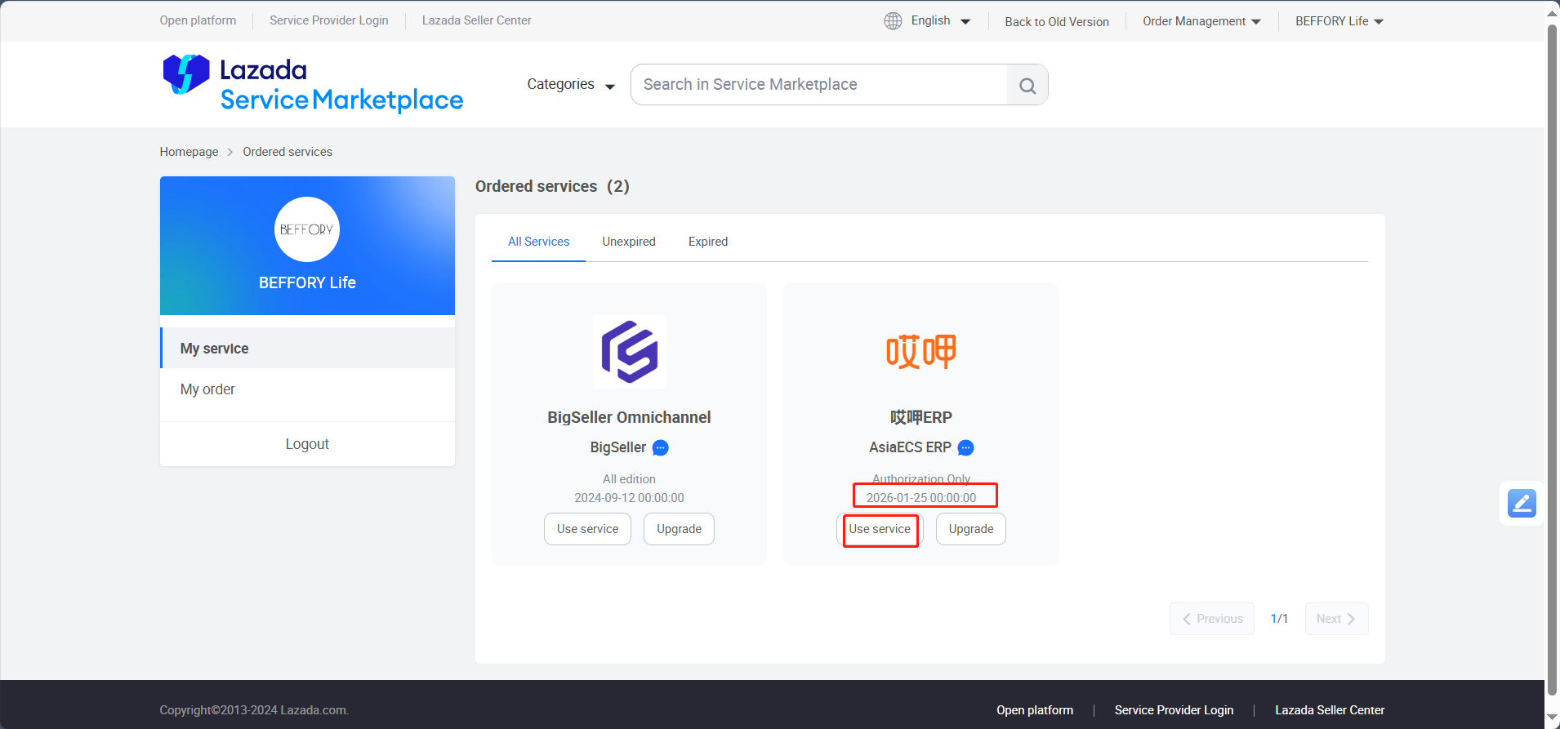Open the footer Open platform link
This screenshot has width=1560, height=729.
point(1035,710)
